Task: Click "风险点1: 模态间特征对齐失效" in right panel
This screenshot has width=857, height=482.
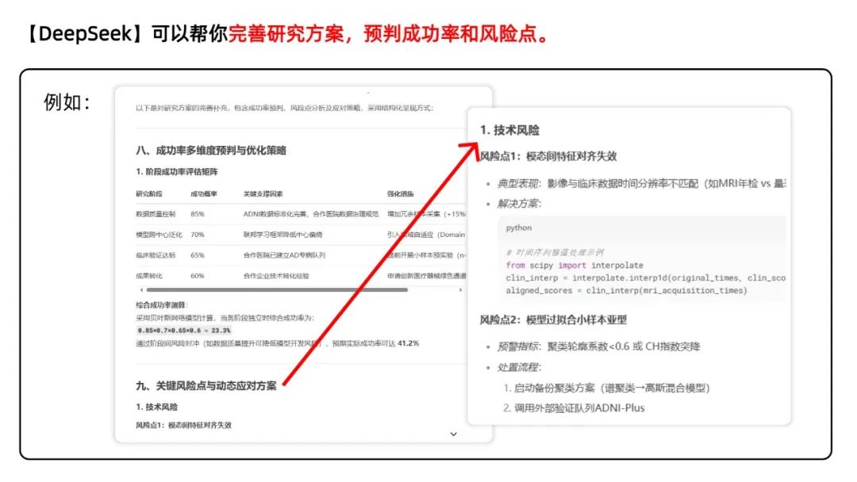Action: click(x=548, y=157)
